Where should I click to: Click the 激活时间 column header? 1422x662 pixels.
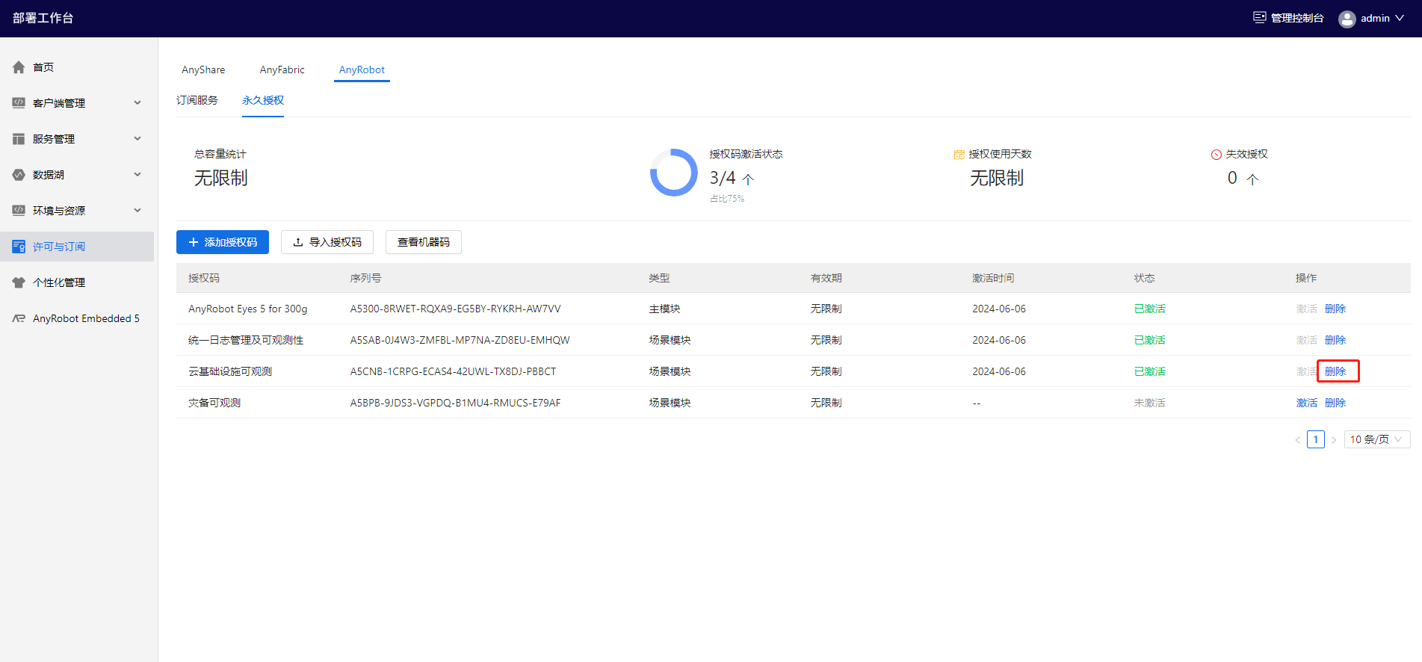point(993,278)
